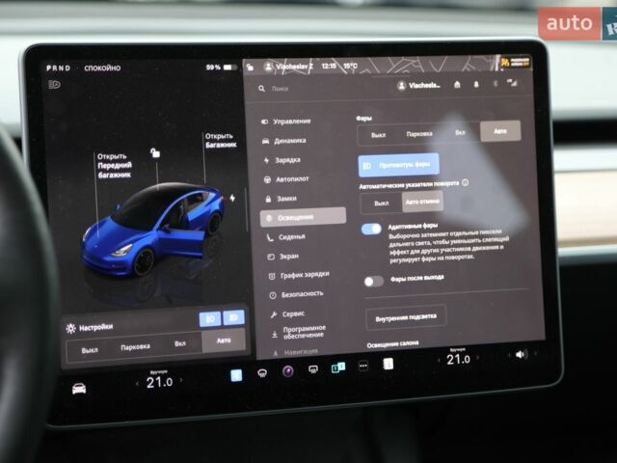Tap the heated steering wheel icon in dock

pyautogui.click(x=262, y=373)
